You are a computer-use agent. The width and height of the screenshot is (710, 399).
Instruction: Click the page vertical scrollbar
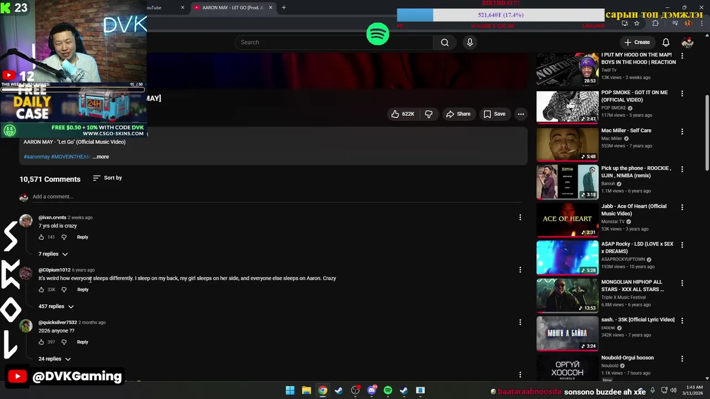(x=707, y=133)
